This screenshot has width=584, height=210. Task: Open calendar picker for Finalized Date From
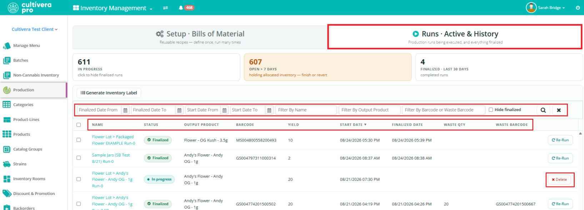coord(125,110)
